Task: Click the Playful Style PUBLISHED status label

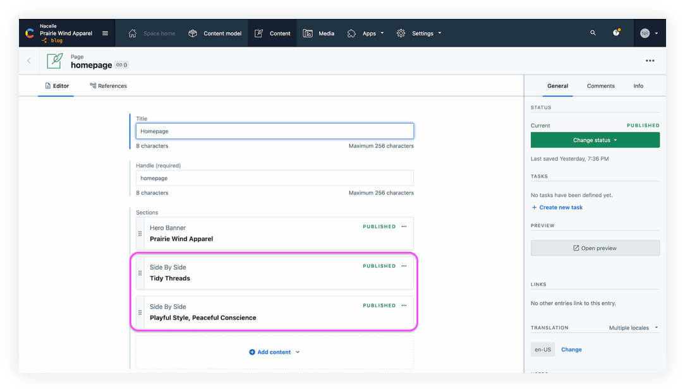Action: (379, 306)
